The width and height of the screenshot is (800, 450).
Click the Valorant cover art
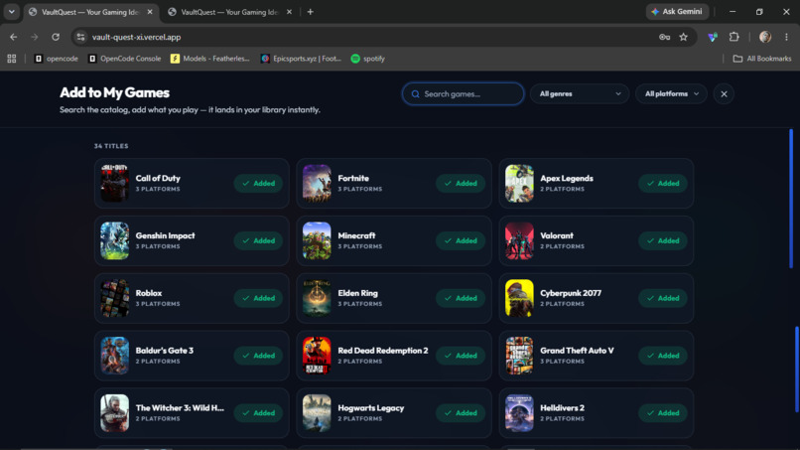tap(519, 240)
